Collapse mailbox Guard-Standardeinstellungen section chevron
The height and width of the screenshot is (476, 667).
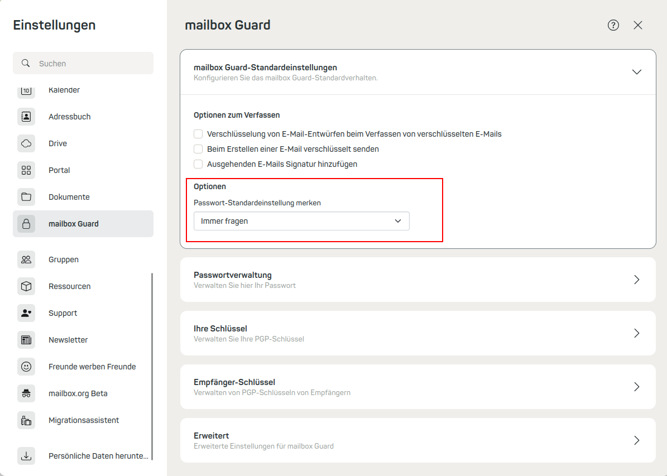point(637,72)
